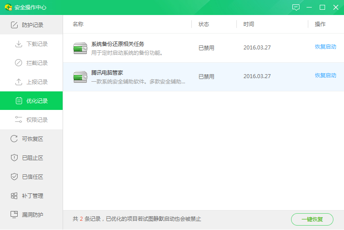Screen dimensions: 344x230
Task: Open the feedback message icon in title bar
Action: pos(296,7)
